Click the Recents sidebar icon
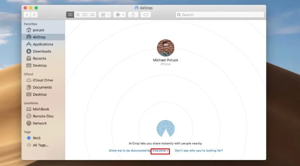This screenshot has height=166, width=300. (29, 58)
